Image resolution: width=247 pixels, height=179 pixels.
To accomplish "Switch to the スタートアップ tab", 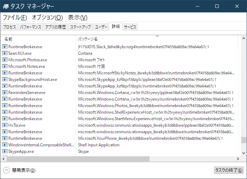I will 80,27.
